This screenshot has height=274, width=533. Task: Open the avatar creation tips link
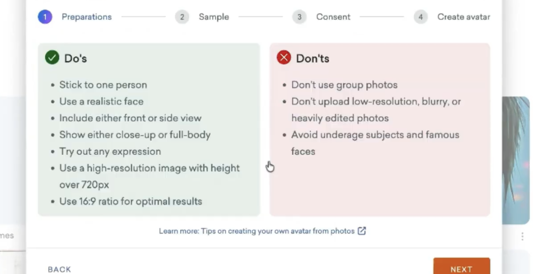click(x=257, y=231)
